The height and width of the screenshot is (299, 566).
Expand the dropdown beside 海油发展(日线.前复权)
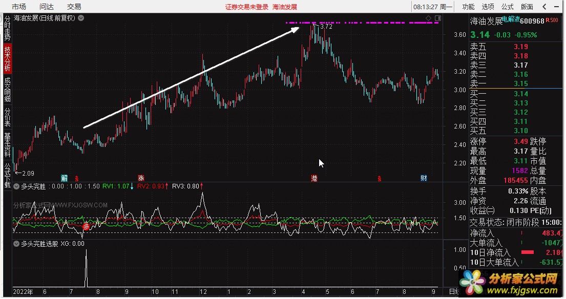tap(81, 18)
